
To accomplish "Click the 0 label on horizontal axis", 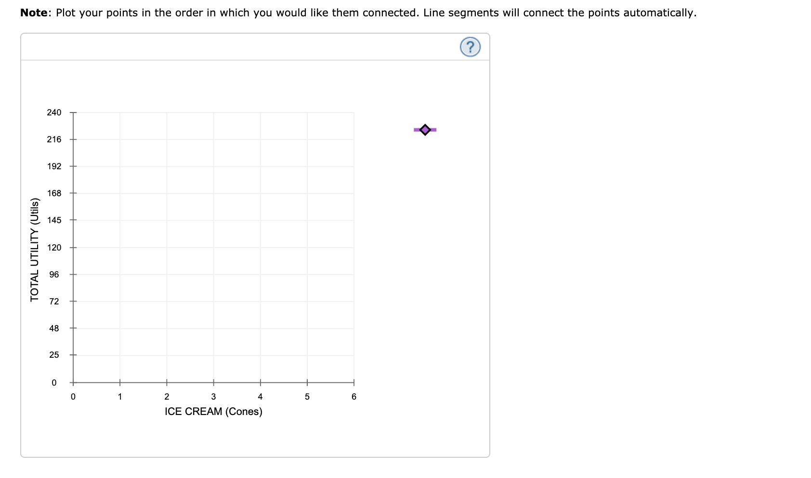I will click(x=73, y=396).
